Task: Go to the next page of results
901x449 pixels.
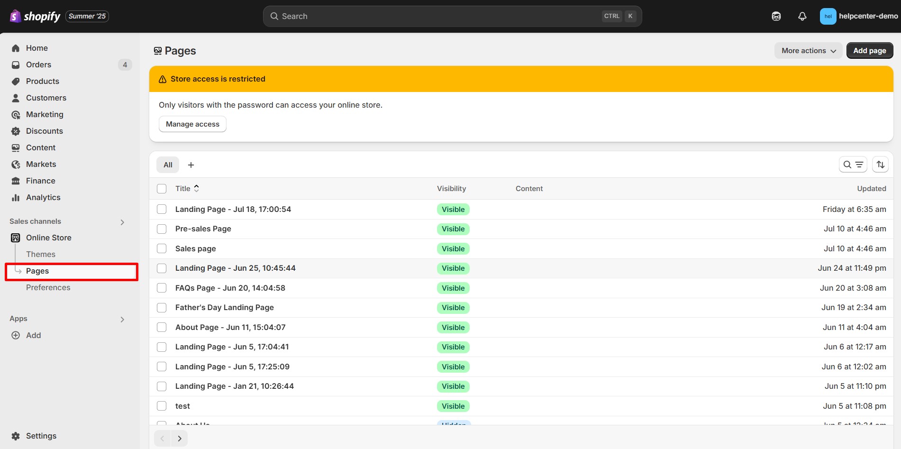Action: [179, 439]
